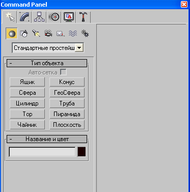Click the Труба button
Viewport: 190px width, 192px height.
(67, 103)
